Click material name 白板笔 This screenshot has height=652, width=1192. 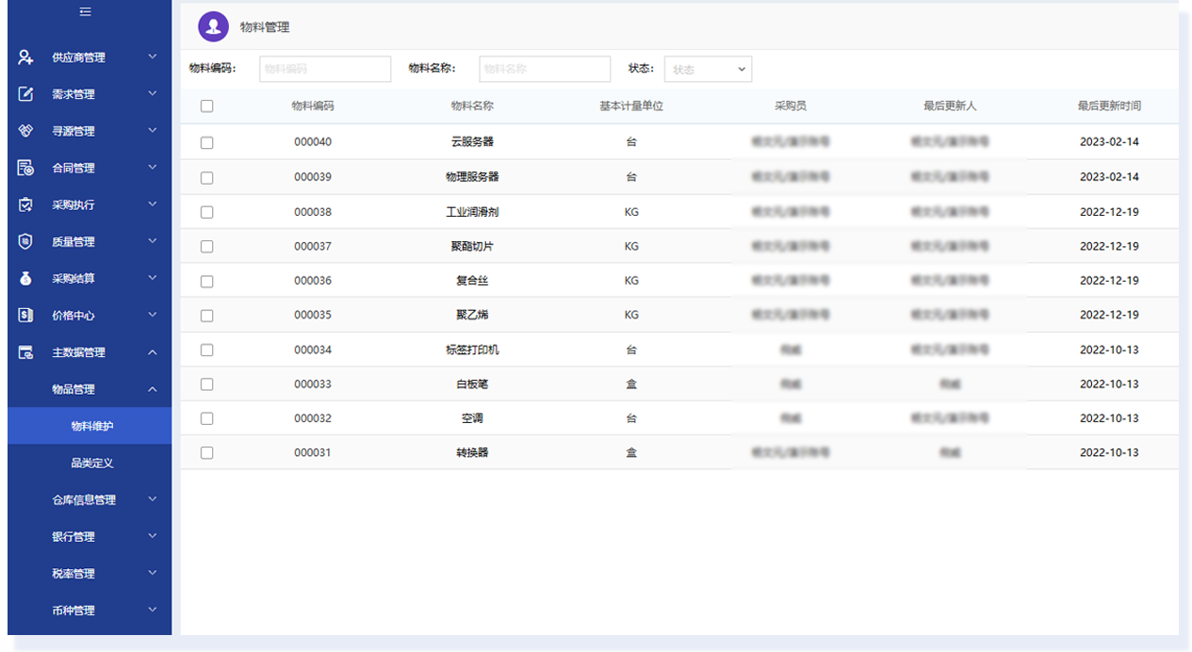point(472,383)
